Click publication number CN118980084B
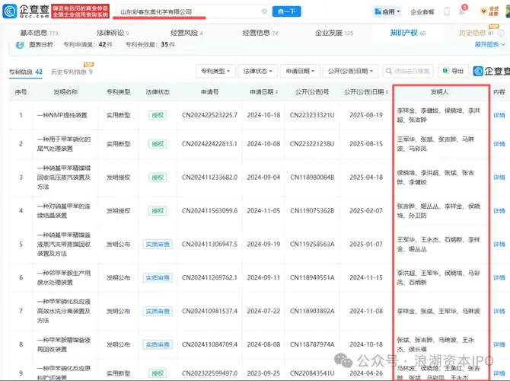The height and width of the screenshot is (381, 510). [312, 178]
